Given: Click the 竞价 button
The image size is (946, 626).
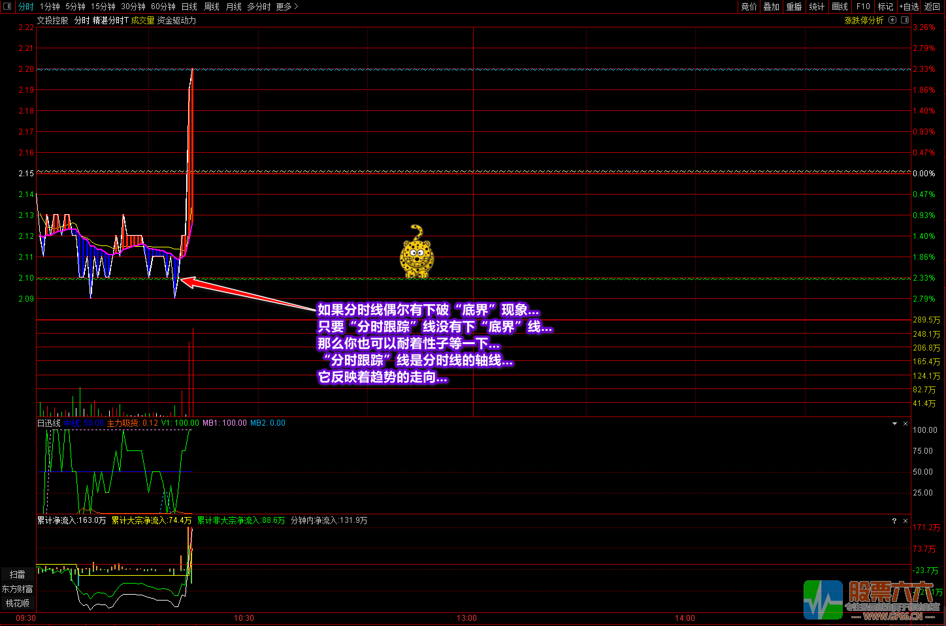Looking at the screenshot, I should point(749,7).
